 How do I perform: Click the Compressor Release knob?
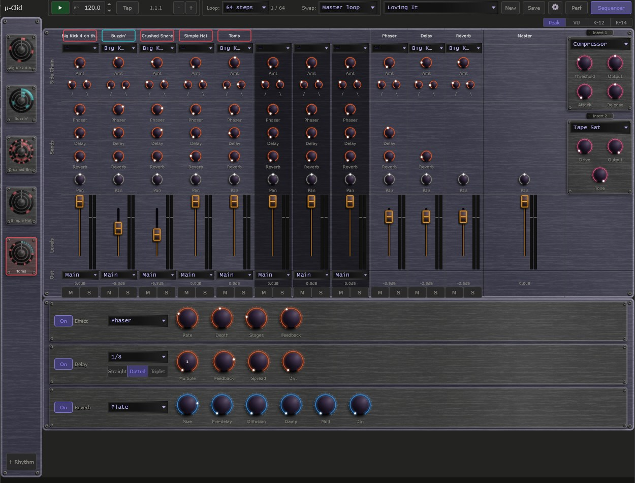(615, 92)
